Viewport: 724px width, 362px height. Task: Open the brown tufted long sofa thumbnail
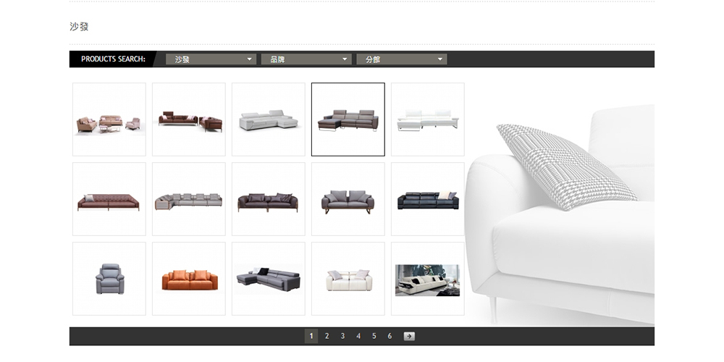point(109,199)
